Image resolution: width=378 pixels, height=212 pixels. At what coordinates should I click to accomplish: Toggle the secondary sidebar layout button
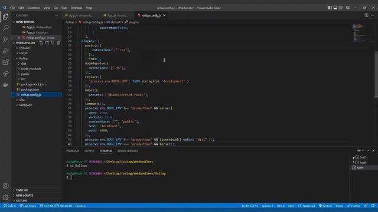point(340,8)
